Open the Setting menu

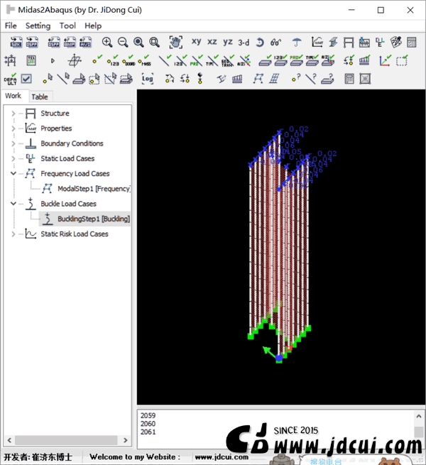click(x=38, y=26)
